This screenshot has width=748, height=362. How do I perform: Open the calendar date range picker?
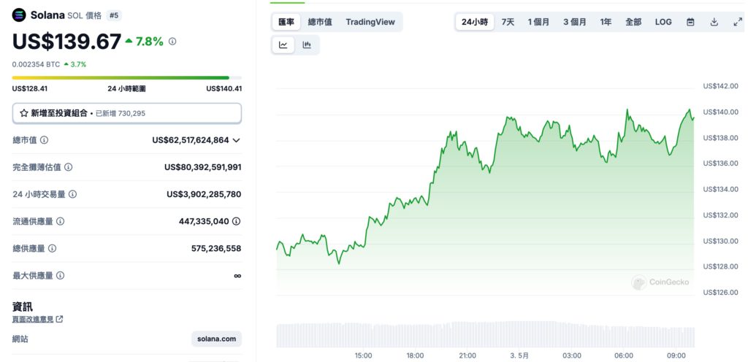point(690,22)
